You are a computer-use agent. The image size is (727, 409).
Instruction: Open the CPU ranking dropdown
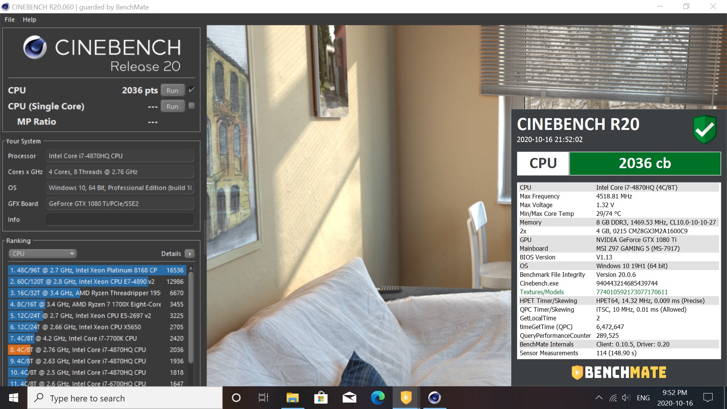(42, 253)
